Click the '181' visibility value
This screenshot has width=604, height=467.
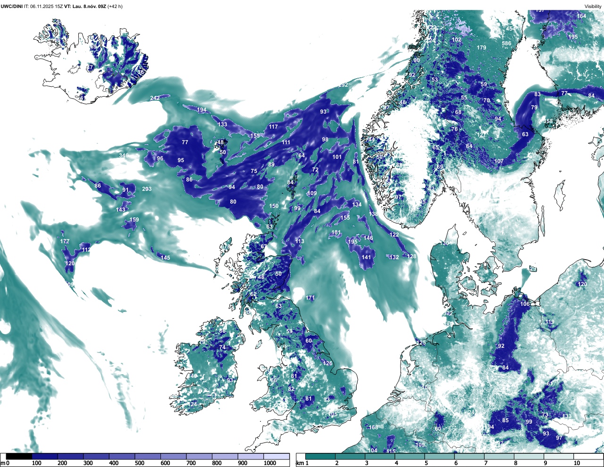[x=336, y=232]
